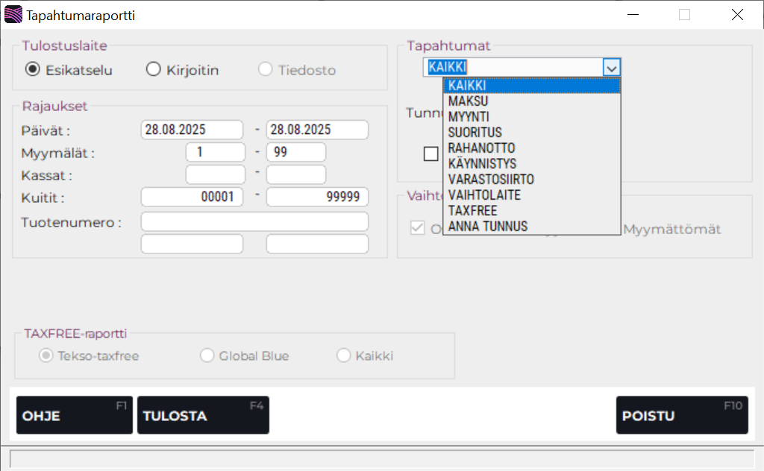Viewport: 764px width, 471px height.
Task: Click the end date field in Päivät
Action: (317, 130)
